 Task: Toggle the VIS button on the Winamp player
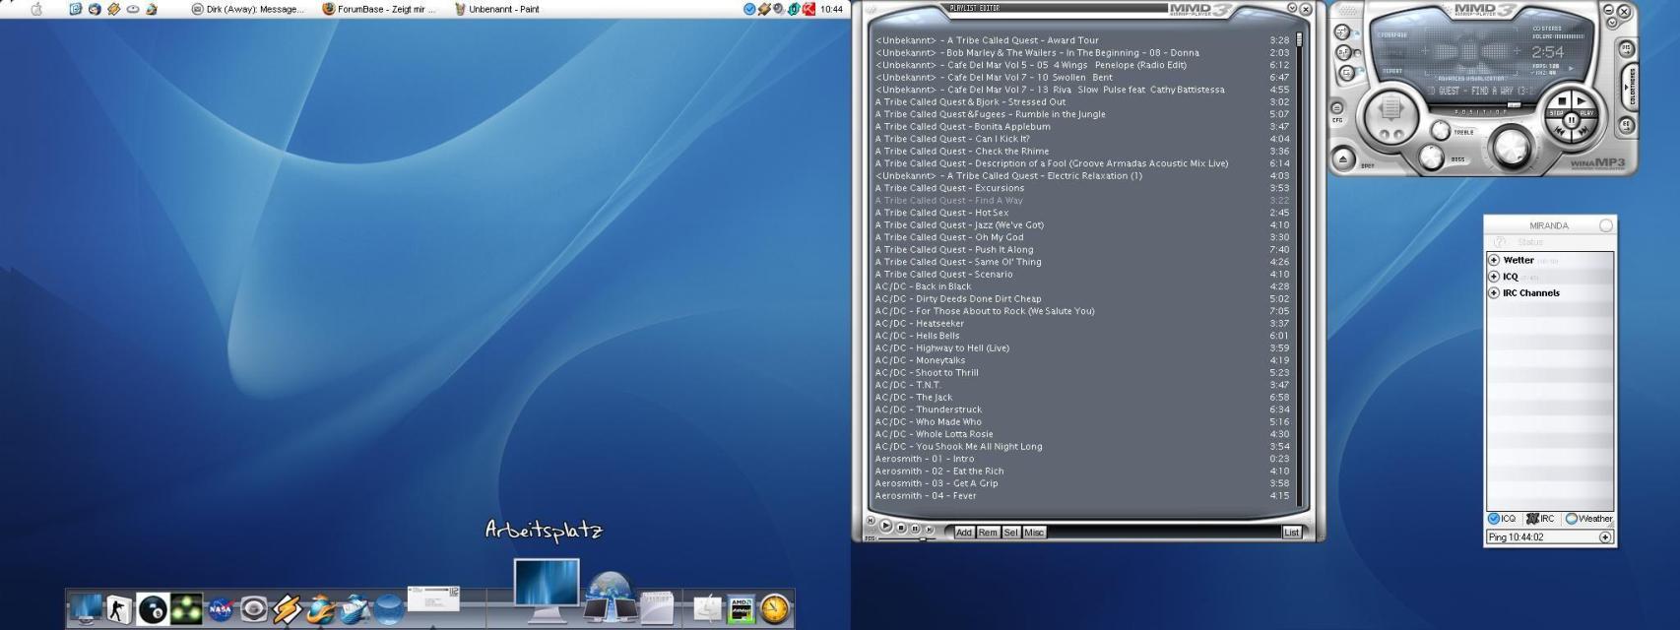[x=1626, y=48]
